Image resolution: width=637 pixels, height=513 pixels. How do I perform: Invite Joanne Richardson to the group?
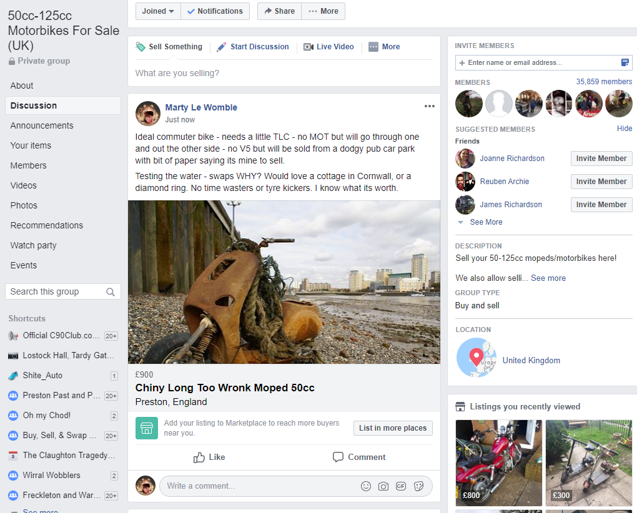tap(601, 159)
